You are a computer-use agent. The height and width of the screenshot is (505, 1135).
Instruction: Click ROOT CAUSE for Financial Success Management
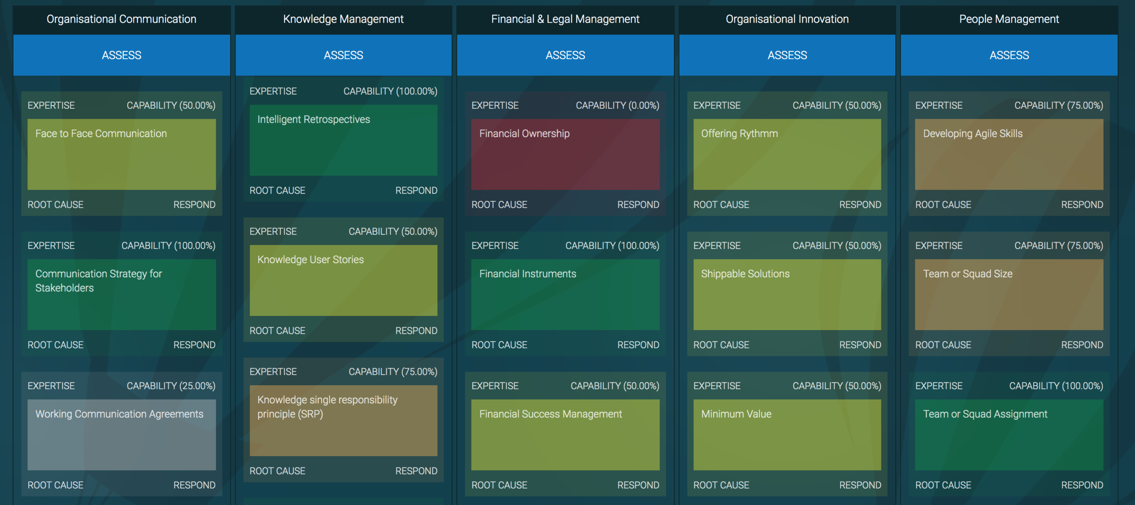pos(499,485)
